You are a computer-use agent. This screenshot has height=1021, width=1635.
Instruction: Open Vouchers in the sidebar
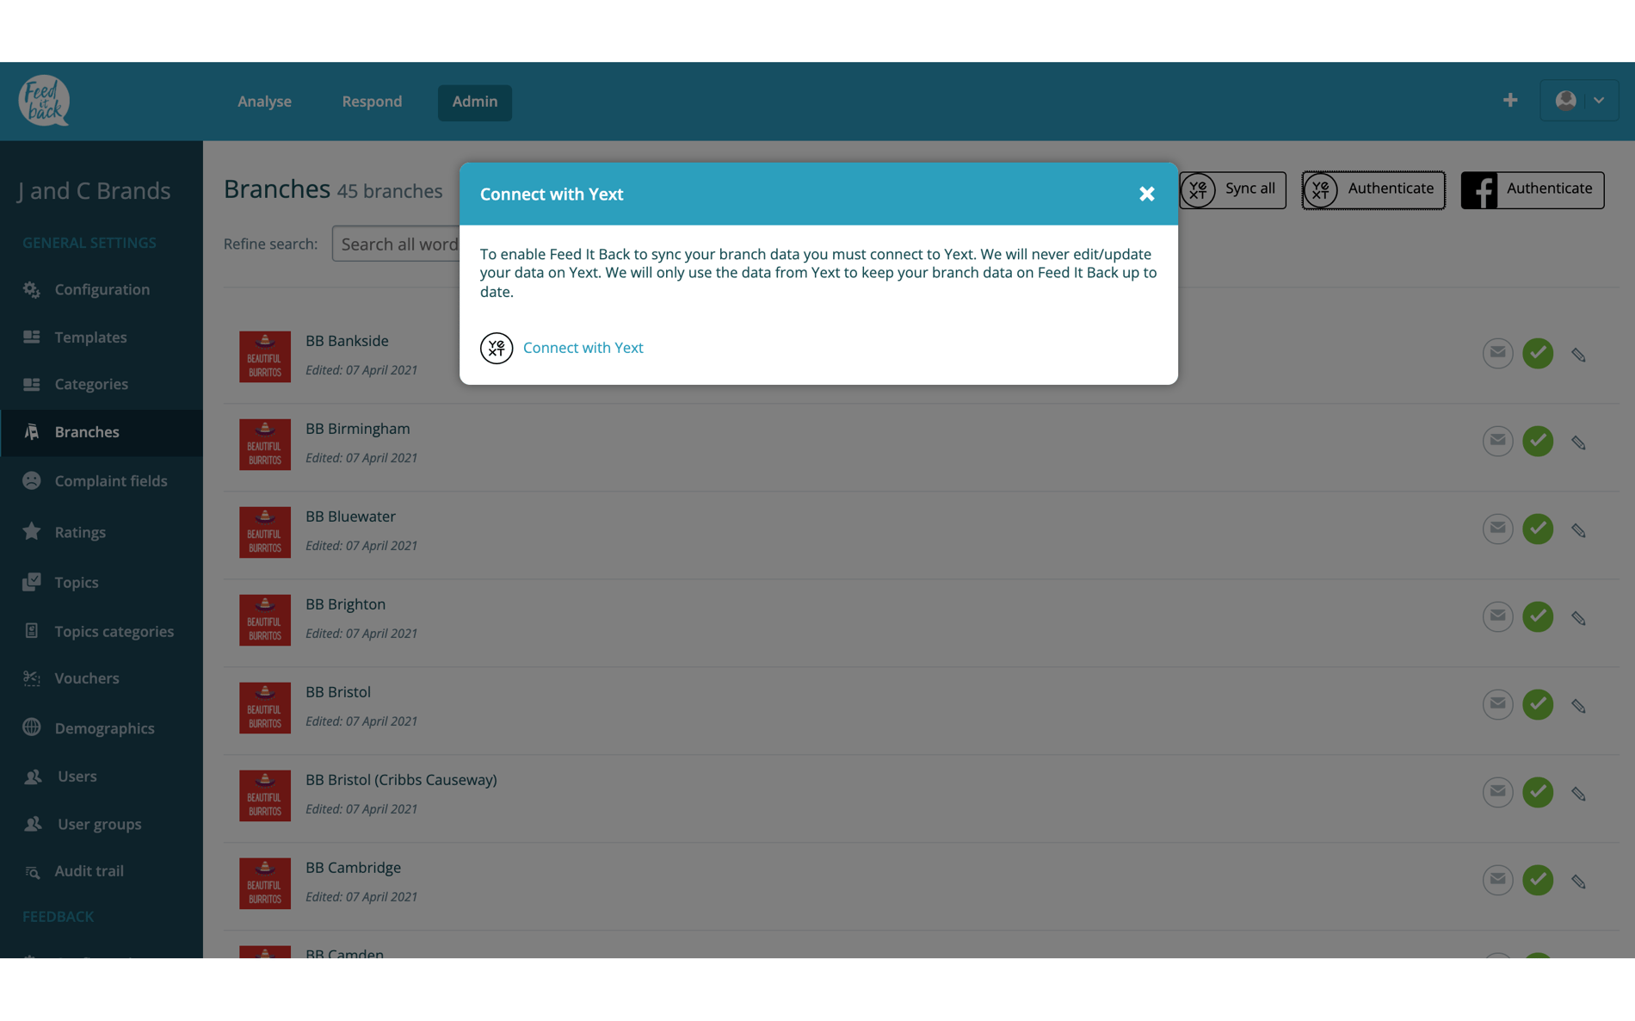102,678
